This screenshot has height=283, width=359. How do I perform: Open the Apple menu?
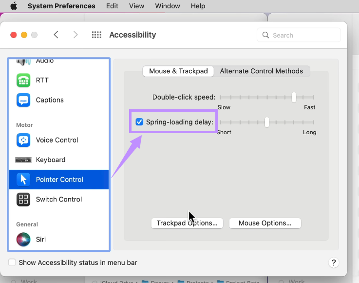pyautogui.click(x=14, y=6)
